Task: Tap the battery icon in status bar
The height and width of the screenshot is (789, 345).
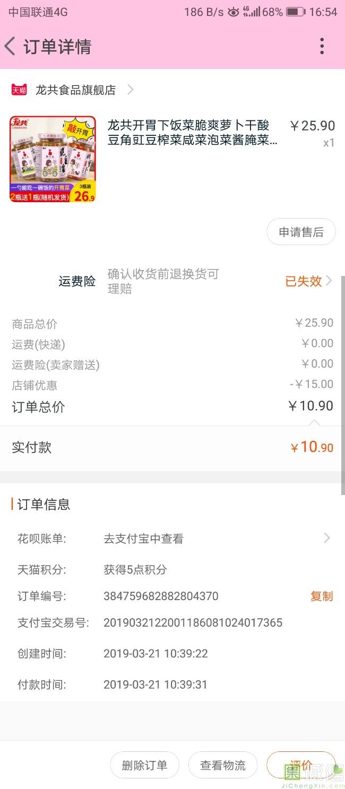Action: pyautogui.click(x=296, y=12)
